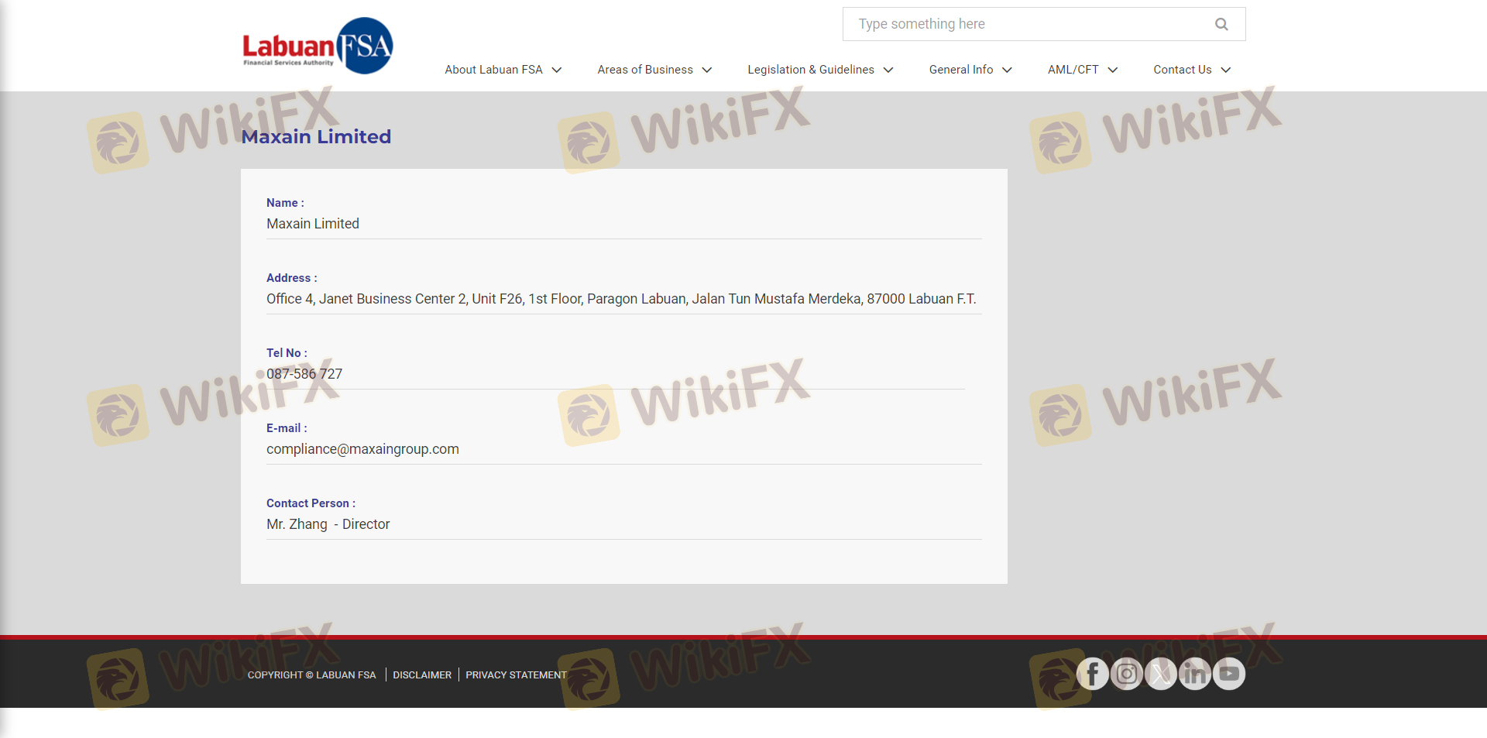Viewport: 1487px width, 738px height.
Task: Click the Labuan FSA logo
Action: [x=318, y=46]
